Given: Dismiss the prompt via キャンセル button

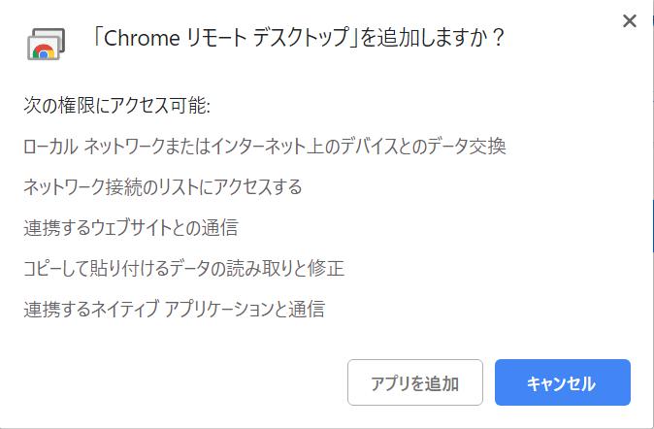Looking at the screenshot, I should 563,382.
